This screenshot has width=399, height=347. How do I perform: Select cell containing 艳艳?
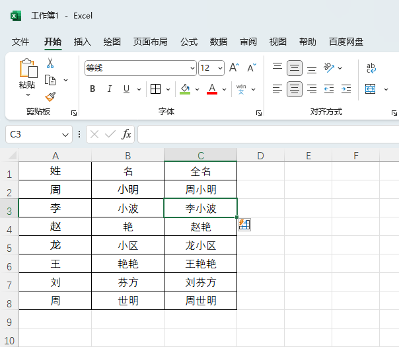[127, 264]
